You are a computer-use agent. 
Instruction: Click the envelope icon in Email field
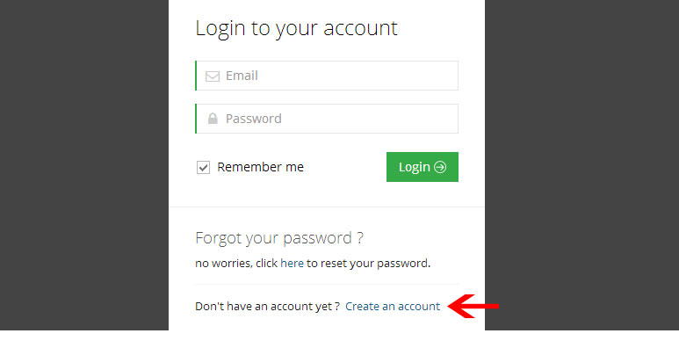pyautogui.click(x=213, y=76)
